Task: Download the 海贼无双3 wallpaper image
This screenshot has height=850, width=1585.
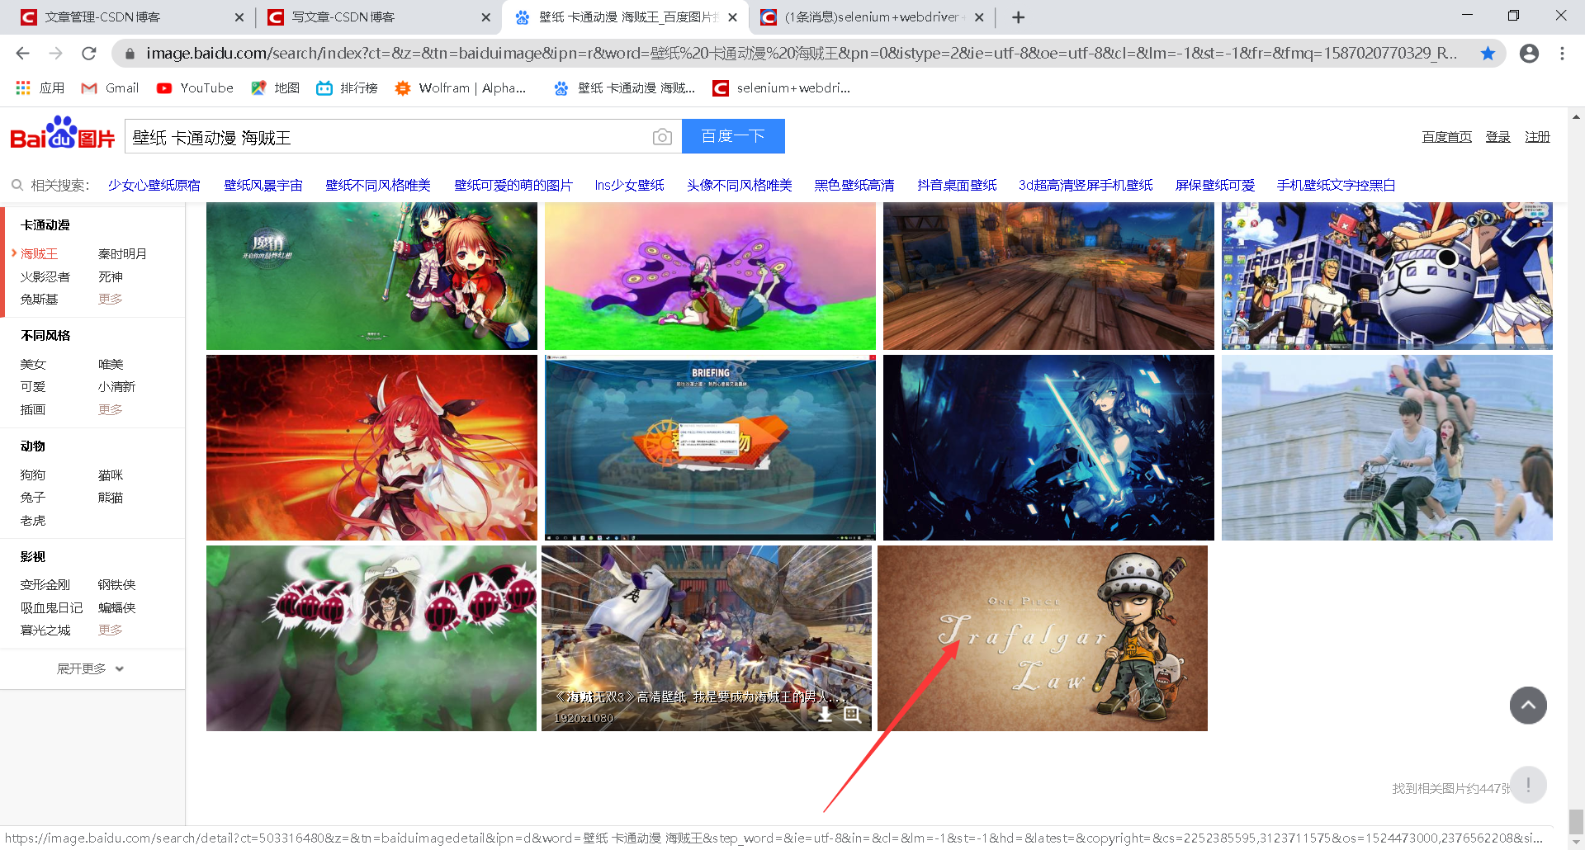Action: (x=825, y=715)
